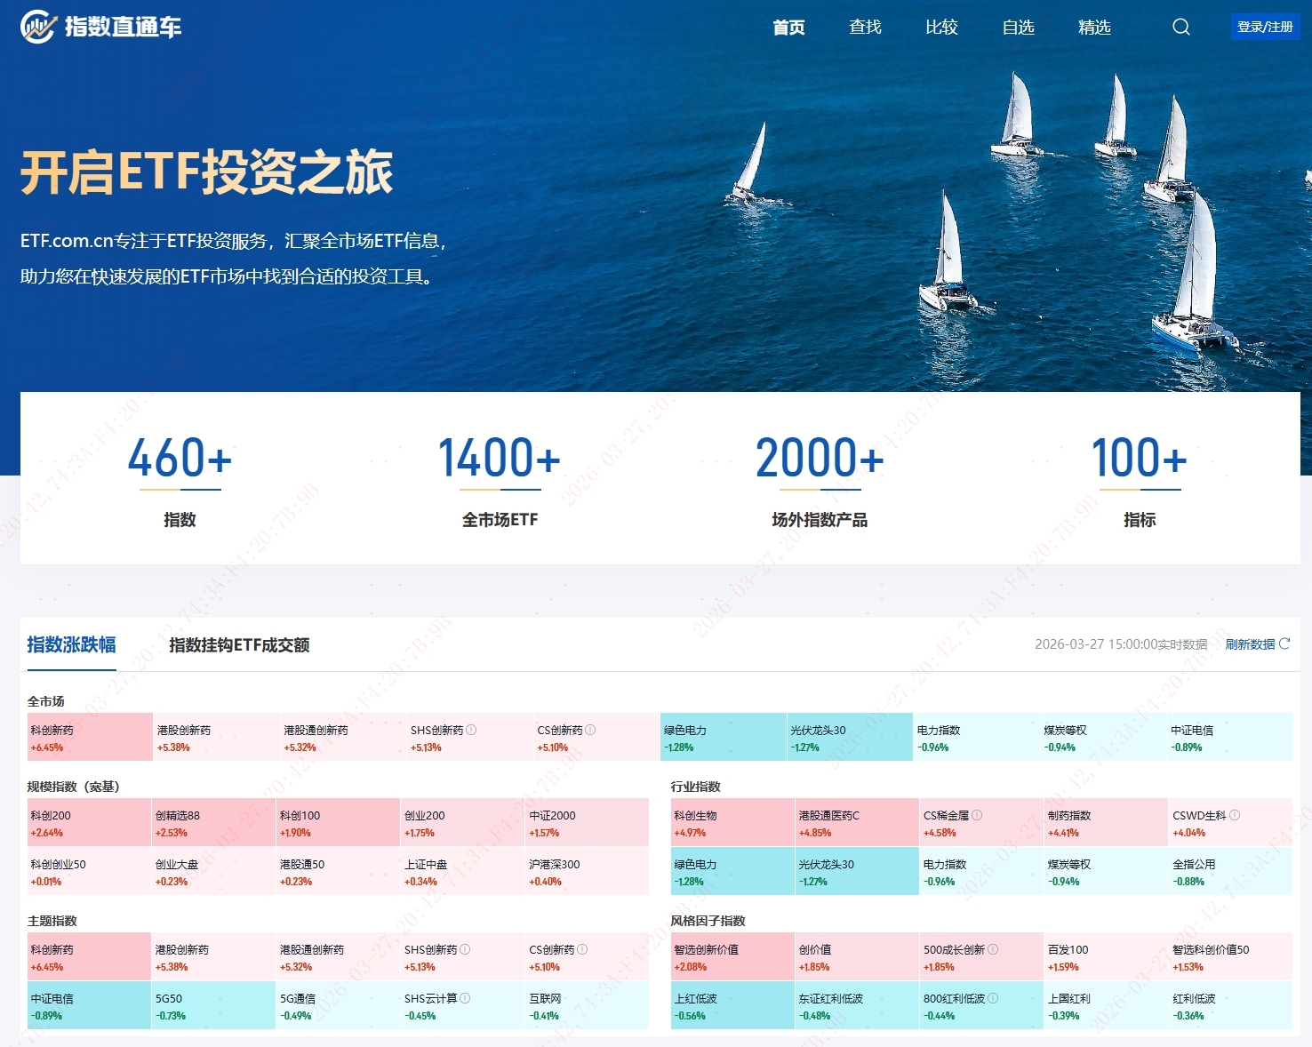
Task: Open the info icon next to 800红利低波
Action: tap(993, 996)
